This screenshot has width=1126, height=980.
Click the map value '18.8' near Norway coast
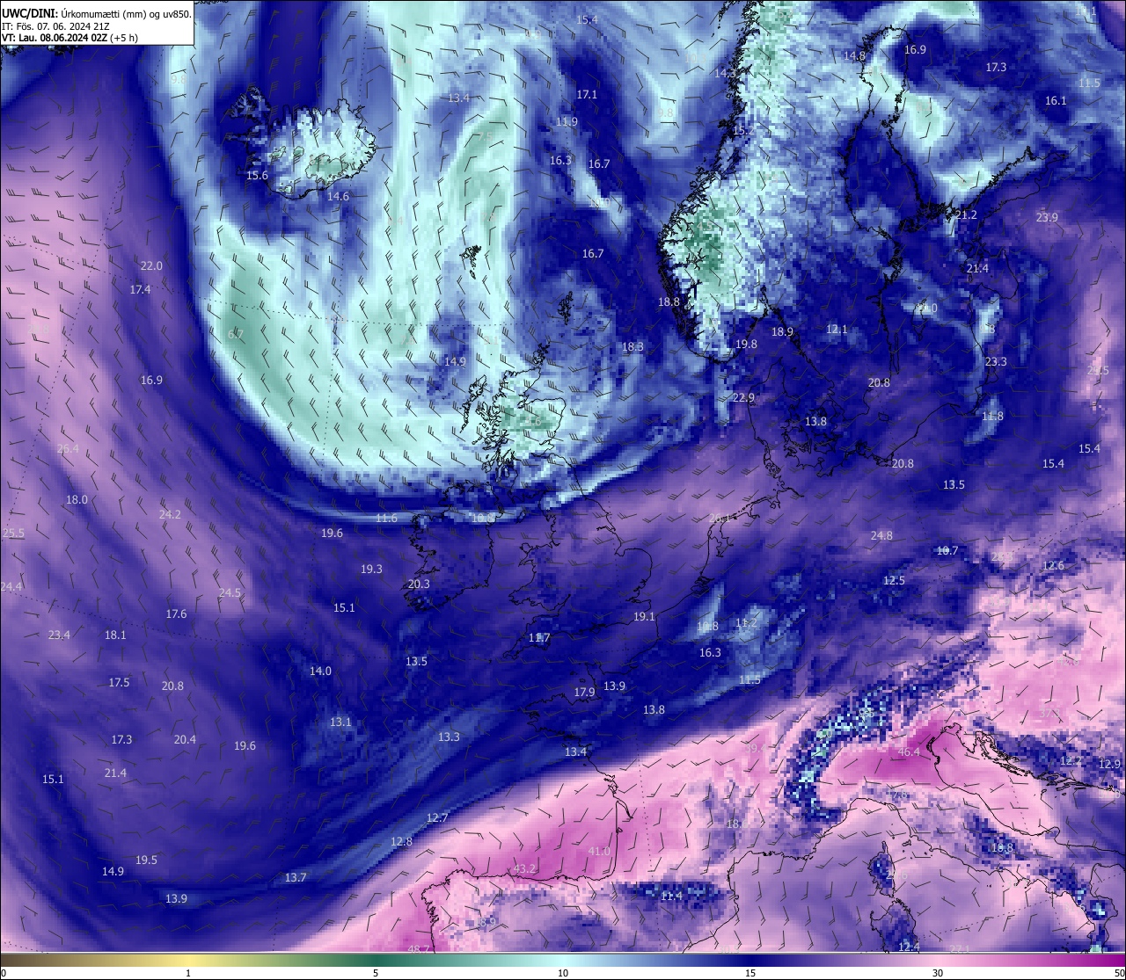click(x=669, y=301)
